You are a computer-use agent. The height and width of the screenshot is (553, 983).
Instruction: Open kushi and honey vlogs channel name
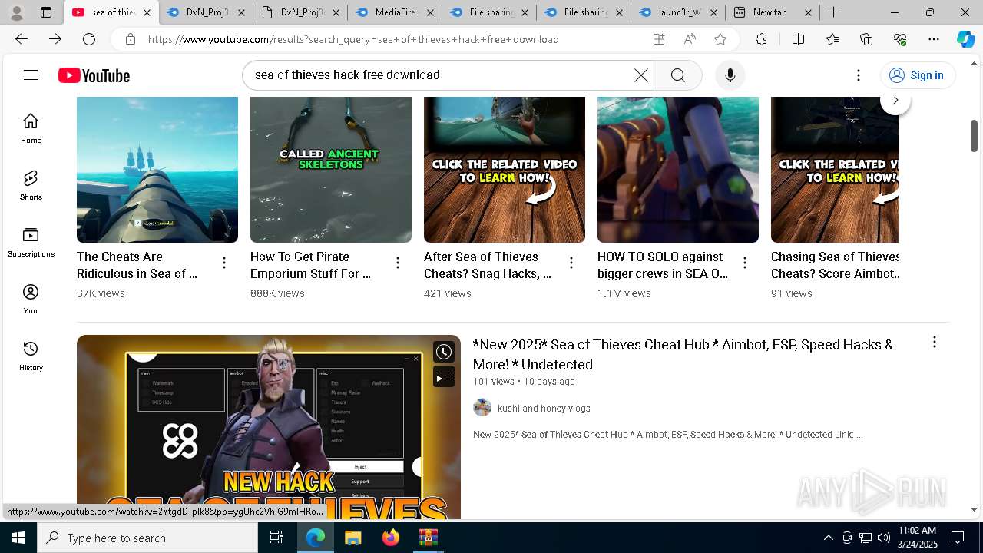click(544, 409)
